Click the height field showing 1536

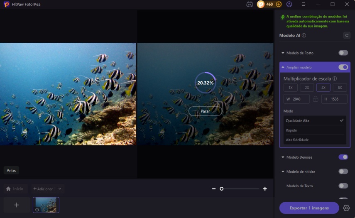pyautogui.click(x=334, y=99)
